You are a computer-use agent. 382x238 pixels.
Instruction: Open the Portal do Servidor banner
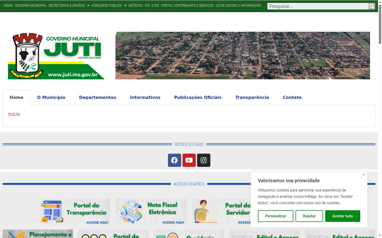(221, 211)
